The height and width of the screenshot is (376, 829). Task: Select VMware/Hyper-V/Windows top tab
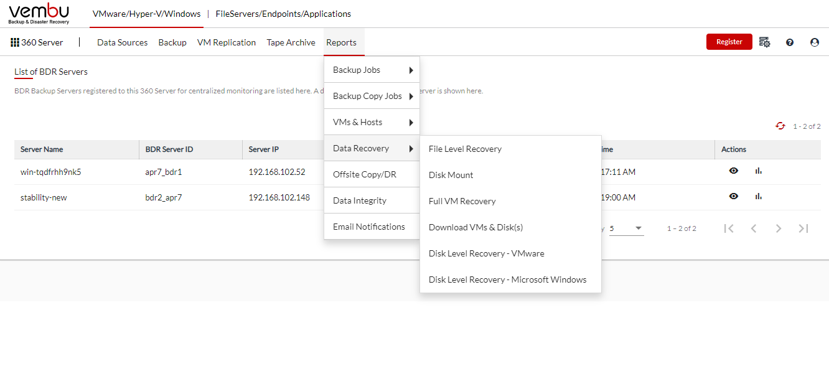(x=146, y=14)
